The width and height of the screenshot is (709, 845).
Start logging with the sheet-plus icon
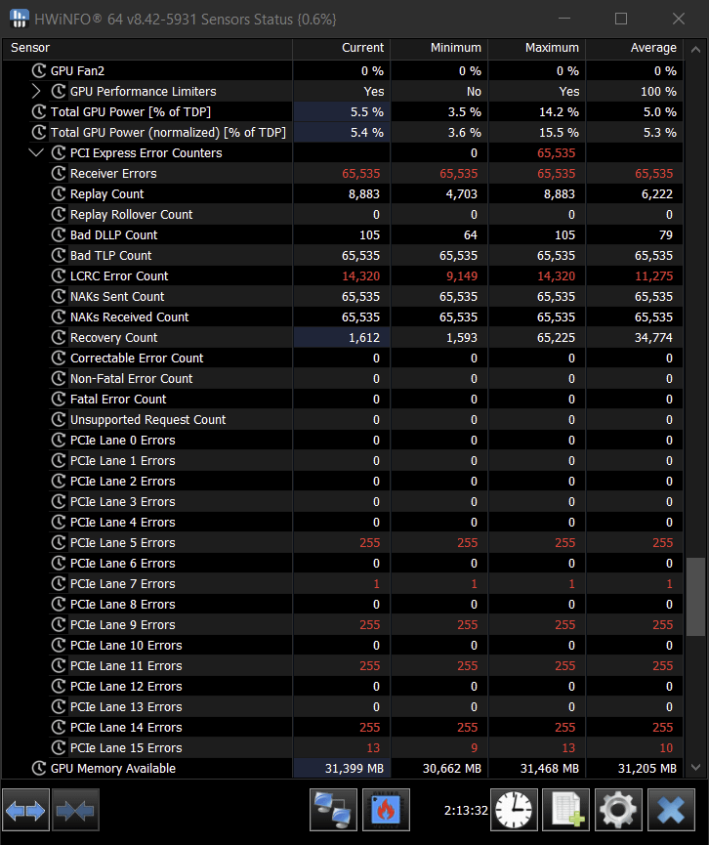pyautogui.click(x=565, y=811)
